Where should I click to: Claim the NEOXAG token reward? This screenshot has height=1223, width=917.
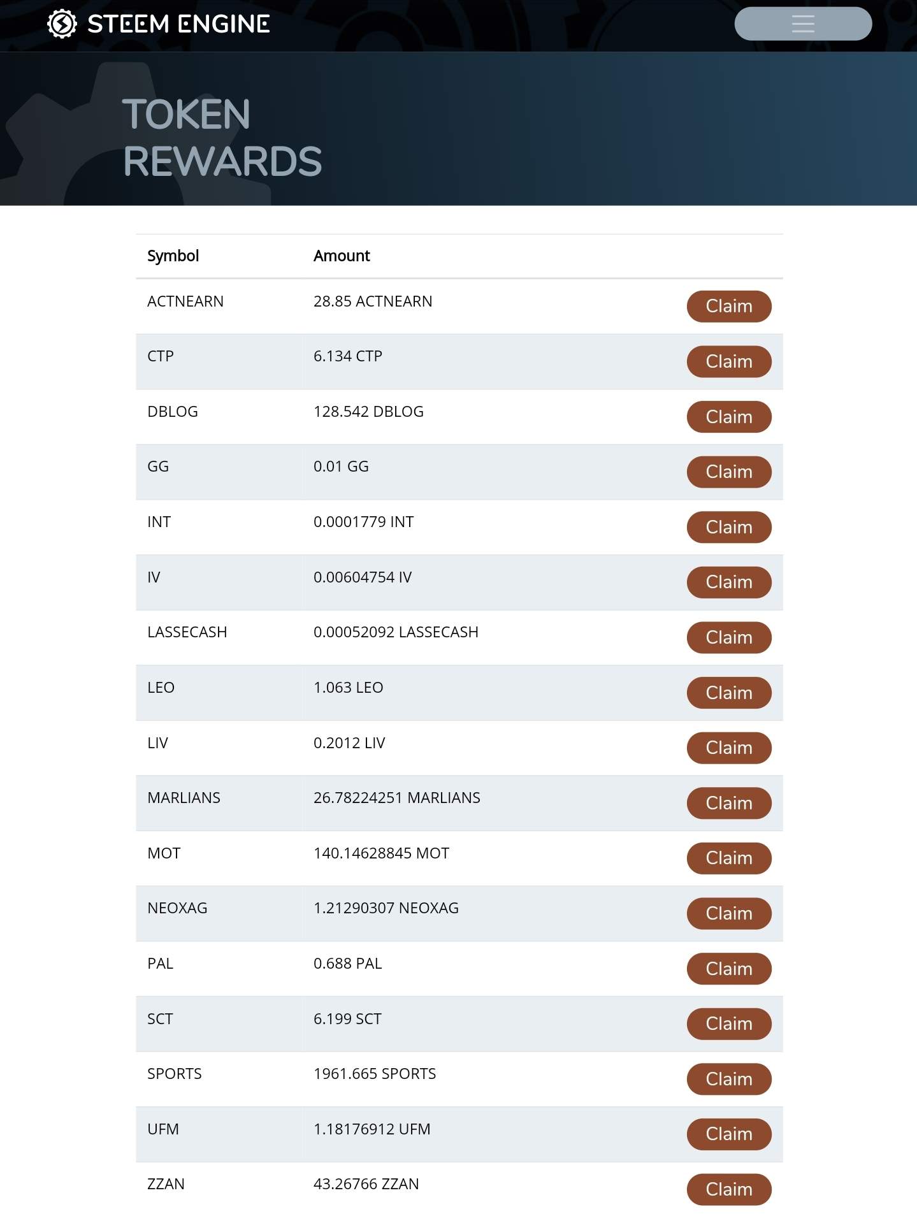coord(729,914)
